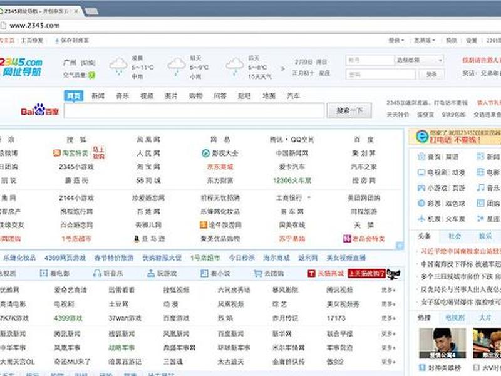Click the 保存到桌面 download icon
This screenshot has width=501, height=376.
[57, 41]
